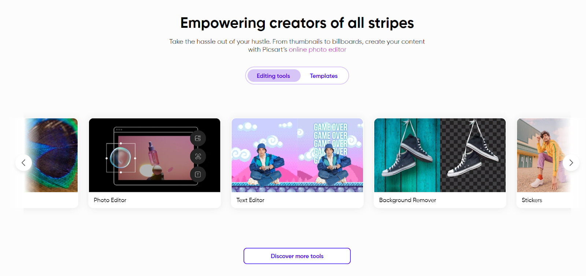Screen dimensions: 586x276
Task: Open the online photo editor link
Action: (x=317, y=49)
